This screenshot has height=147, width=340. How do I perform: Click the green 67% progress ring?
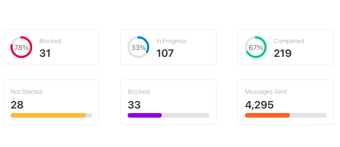tap(256, 47)
